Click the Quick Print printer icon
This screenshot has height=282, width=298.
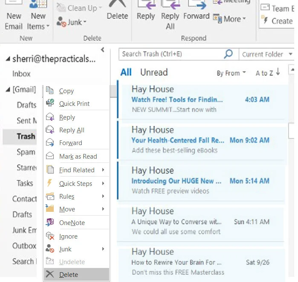pyautogui.click(x=50, y=103)
